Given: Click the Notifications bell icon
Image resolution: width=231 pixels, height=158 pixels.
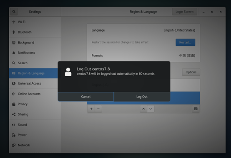Looking at the screenshot, I should pos(14,53).
